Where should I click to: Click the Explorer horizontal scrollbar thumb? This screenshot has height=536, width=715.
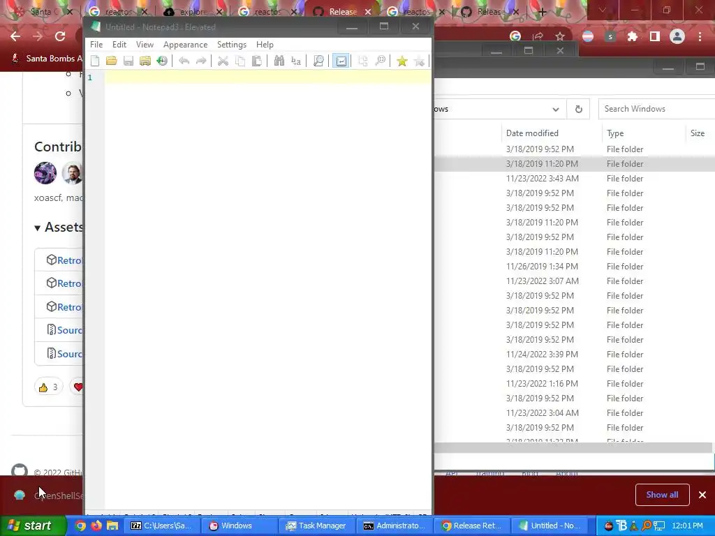click(573, 447)
